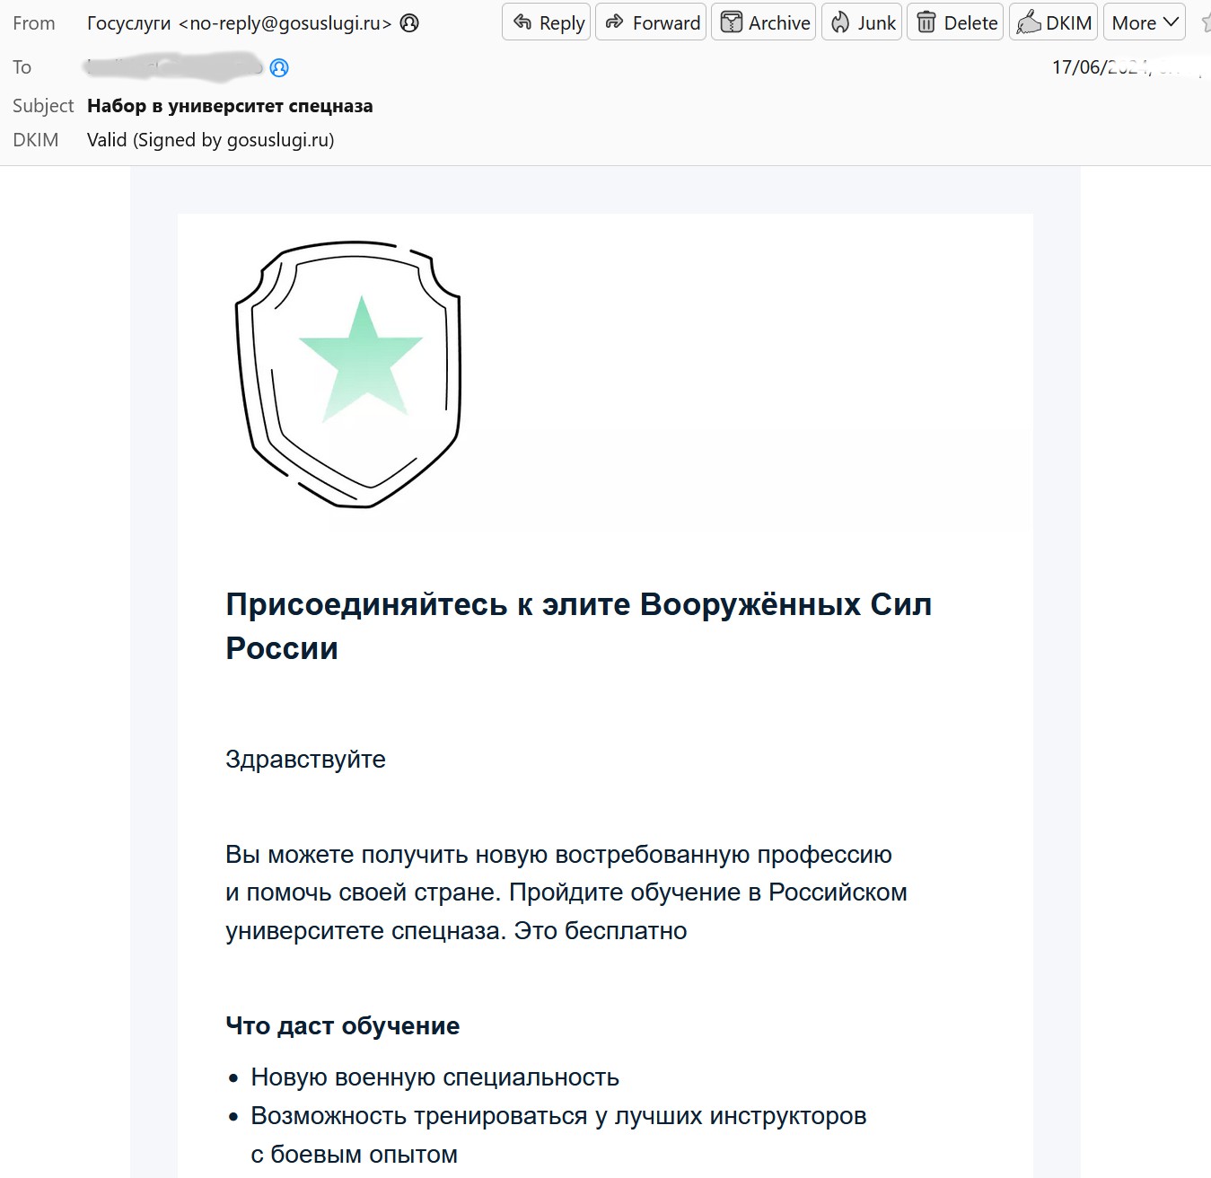Click the 'Здравствуйте' greeting text

(305, 760)
